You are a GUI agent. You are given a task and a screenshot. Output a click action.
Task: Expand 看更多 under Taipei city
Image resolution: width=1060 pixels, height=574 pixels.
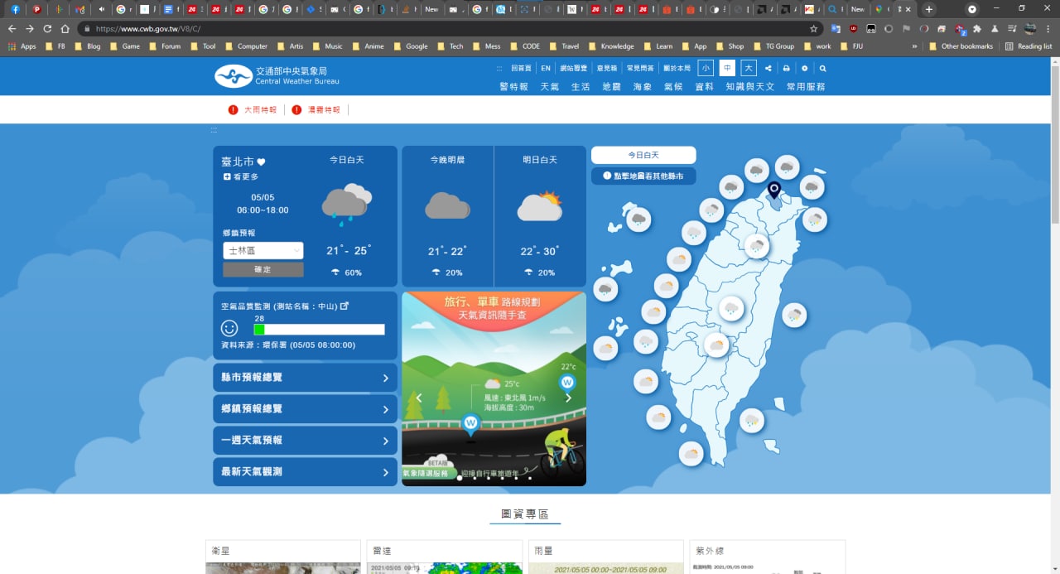coord(241,177)
